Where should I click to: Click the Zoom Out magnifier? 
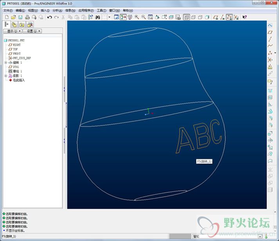point(144,17)
